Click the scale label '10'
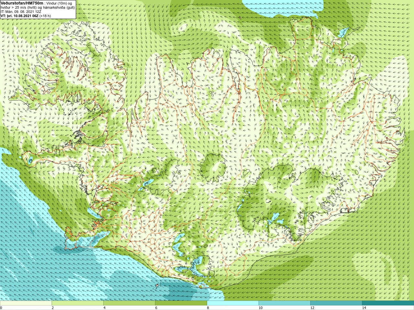The image size is (414, 310). coord(260,308)
